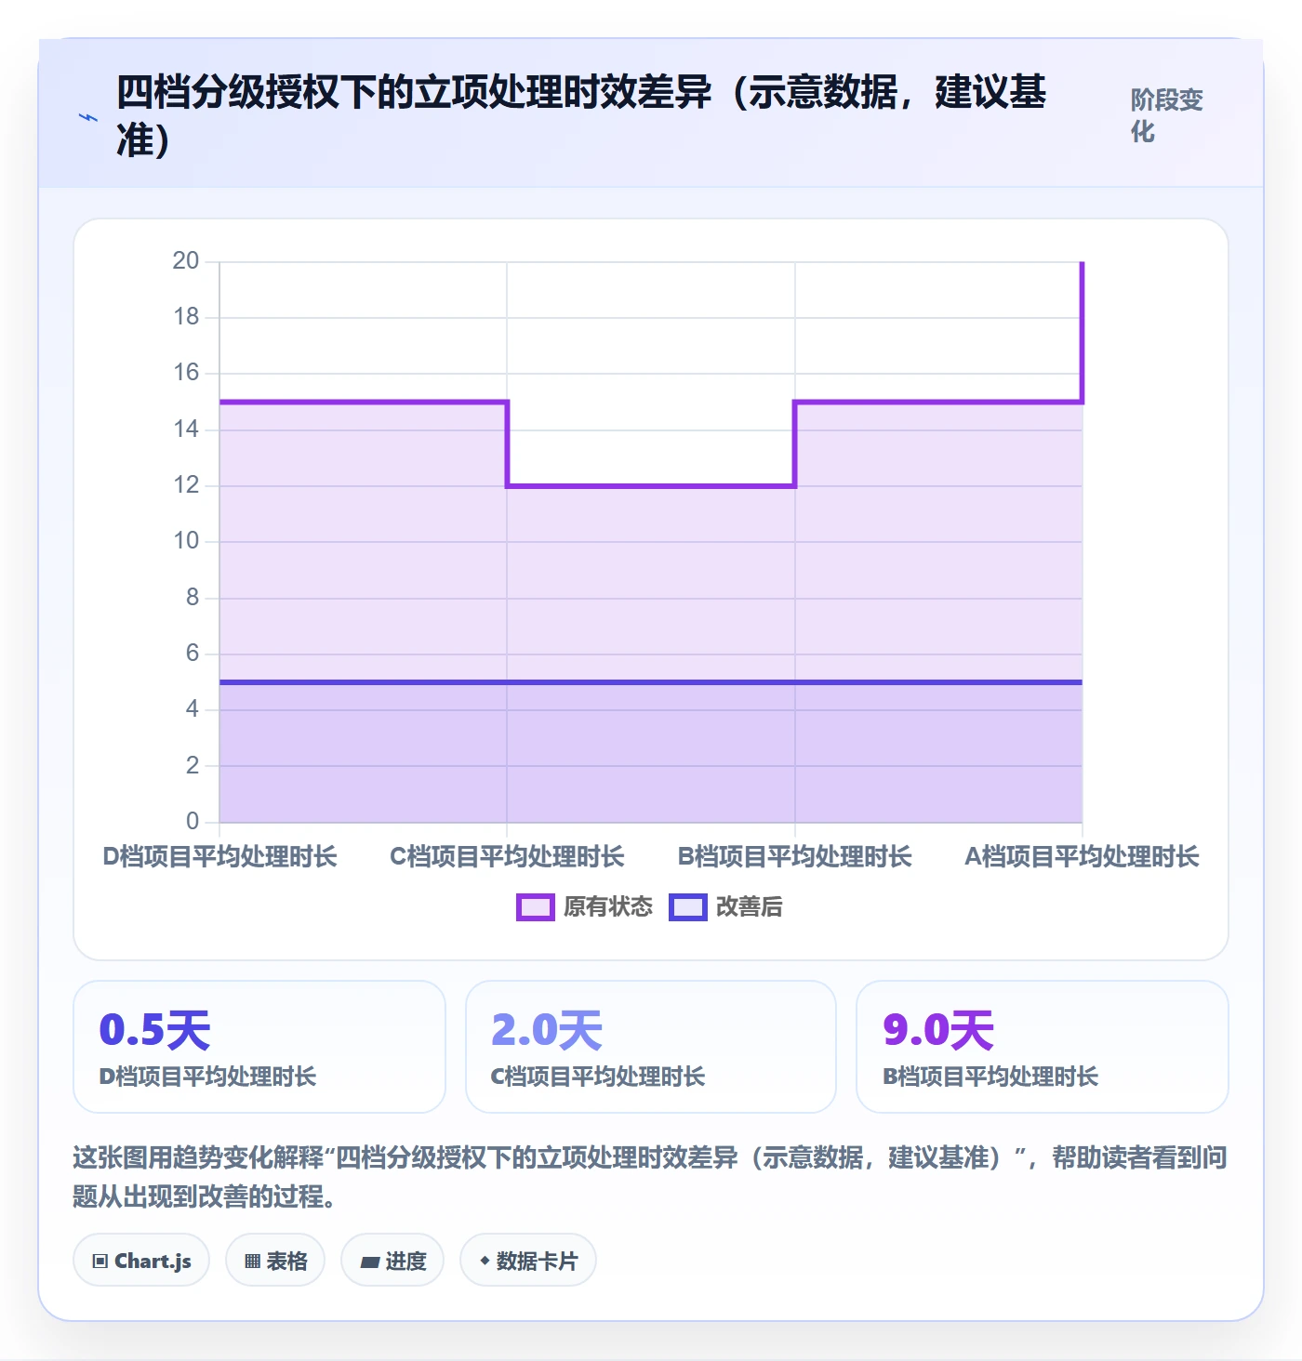Open the 9.0天 B档 data card

[x=1043, y=1047]
